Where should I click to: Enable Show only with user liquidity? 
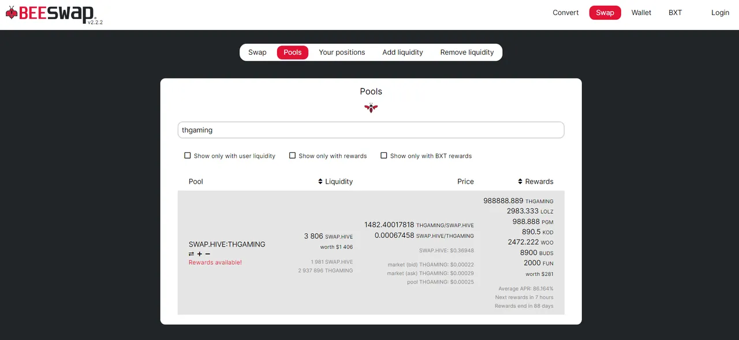point(187,155)
